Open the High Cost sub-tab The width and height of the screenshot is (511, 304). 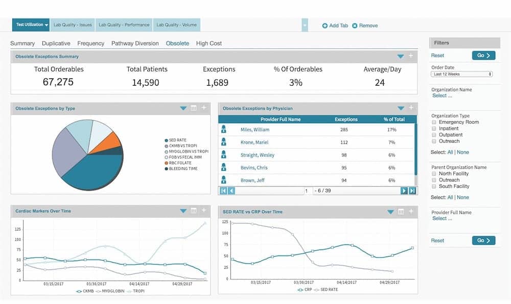tap(208, 43)
